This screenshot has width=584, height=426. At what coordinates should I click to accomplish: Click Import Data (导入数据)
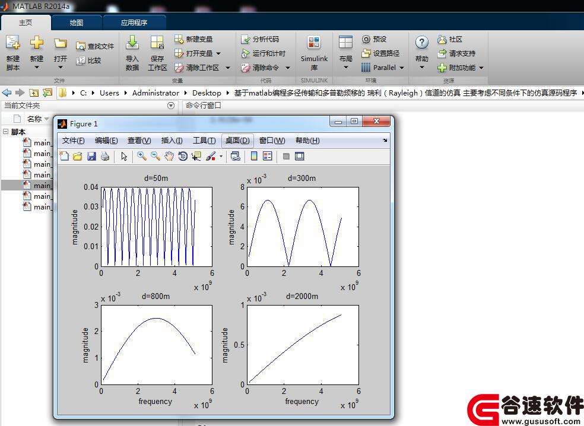pyautogui.click(x=132, y=53)
